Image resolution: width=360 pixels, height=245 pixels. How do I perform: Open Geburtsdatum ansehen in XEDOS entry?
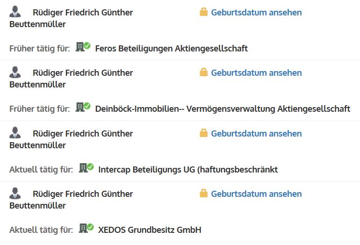click(256, 194)
